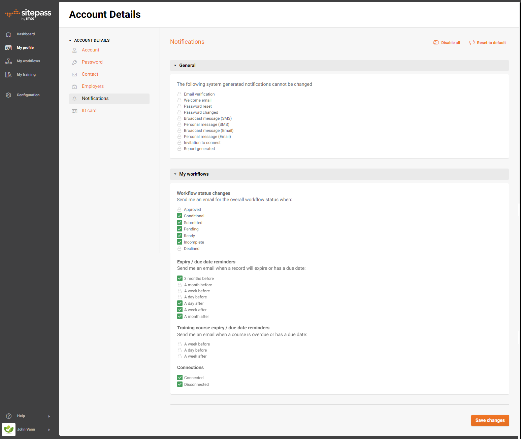Click the John Vann avatar image
This screenshot has width=521, height=439.
(x=9, y=430)
